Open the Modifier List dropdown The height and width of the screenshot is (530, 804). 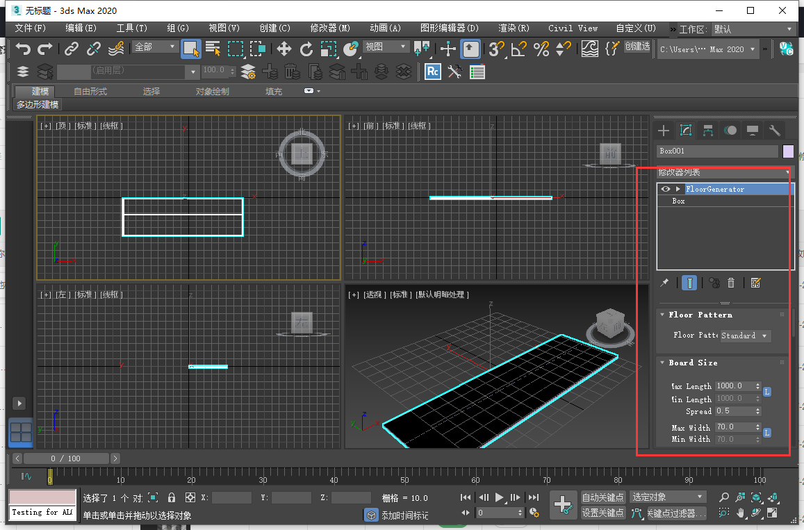pyautogui.click(x=725, y=172)
